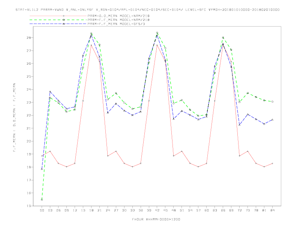Click y-axis tick value 19
297x229 pixels.
point(28,154)
